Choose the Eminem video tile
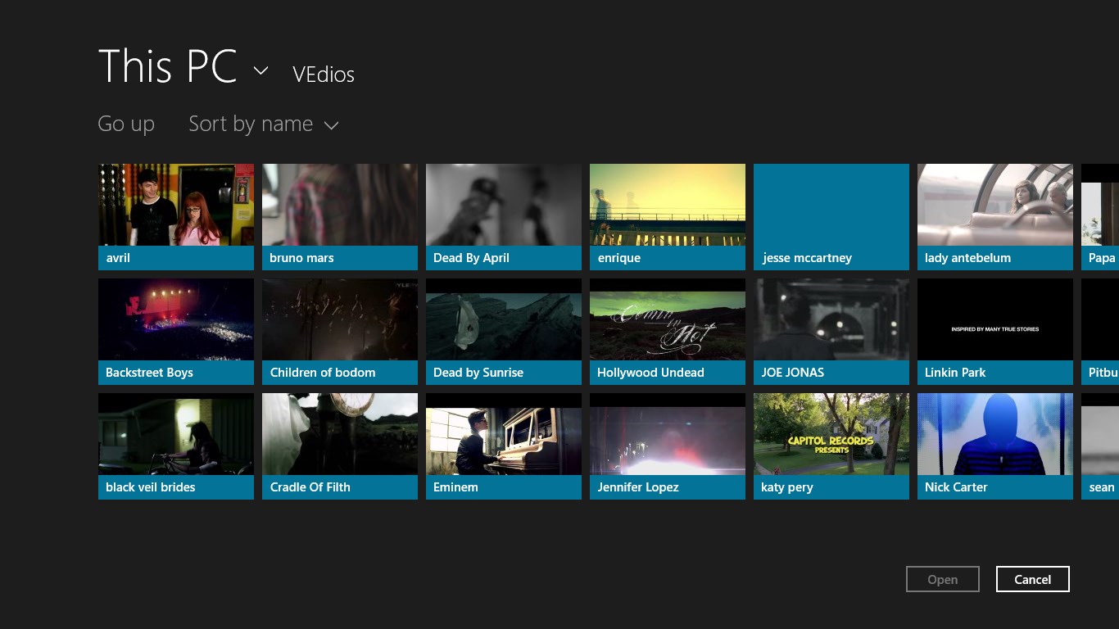The width and height of the screenshot is (1119, 629). tap(504, 446)
